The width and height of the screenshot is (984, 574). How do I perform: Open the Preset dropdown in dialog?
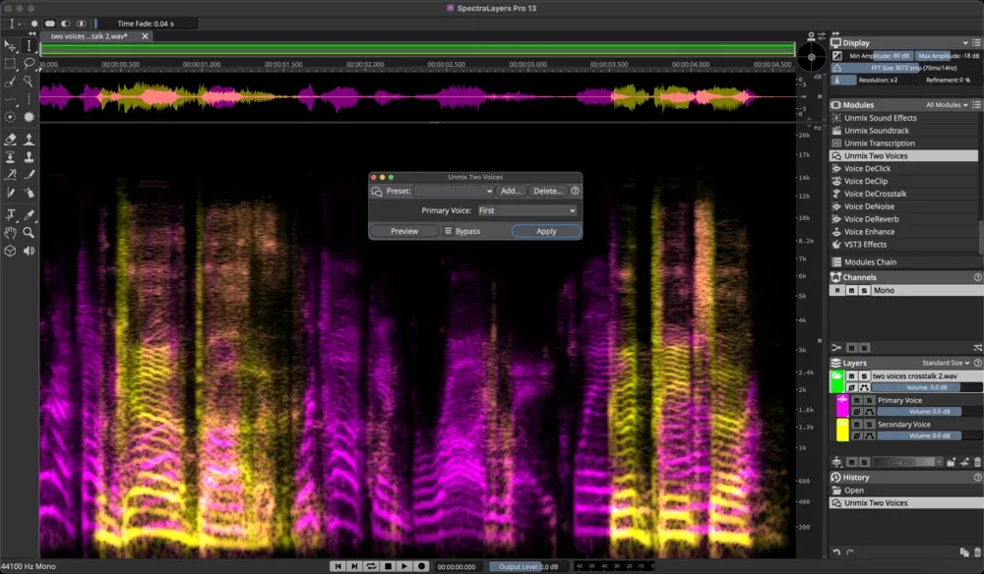click(x=454, y=191)
